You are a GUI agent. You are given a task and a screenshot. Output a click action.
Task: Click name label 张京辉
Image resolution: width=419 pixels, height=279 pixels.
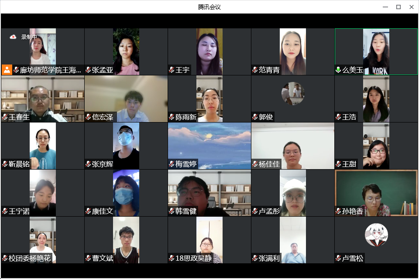tap(102, 164)
